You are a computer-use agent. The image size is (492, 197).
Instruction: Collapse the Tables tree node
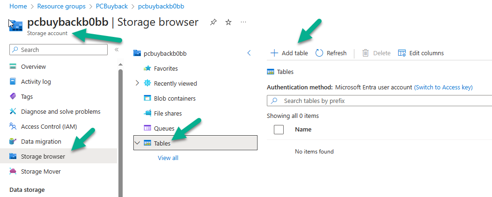[x=137, y=143]
